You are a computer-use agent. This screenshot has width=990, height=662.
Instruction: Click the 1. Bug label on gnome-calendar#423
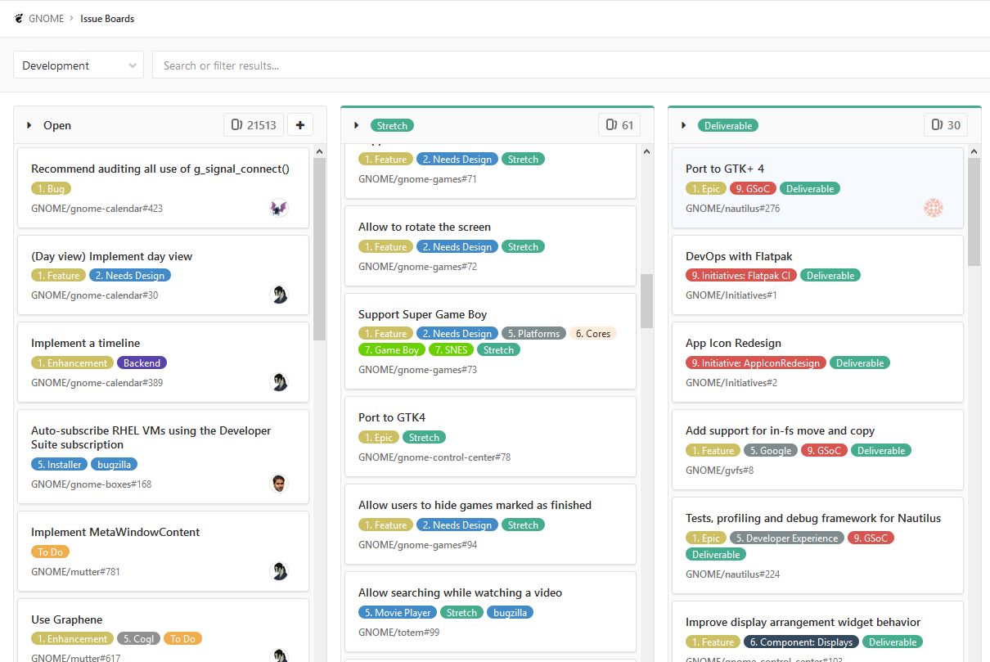(x=51, y=188)
